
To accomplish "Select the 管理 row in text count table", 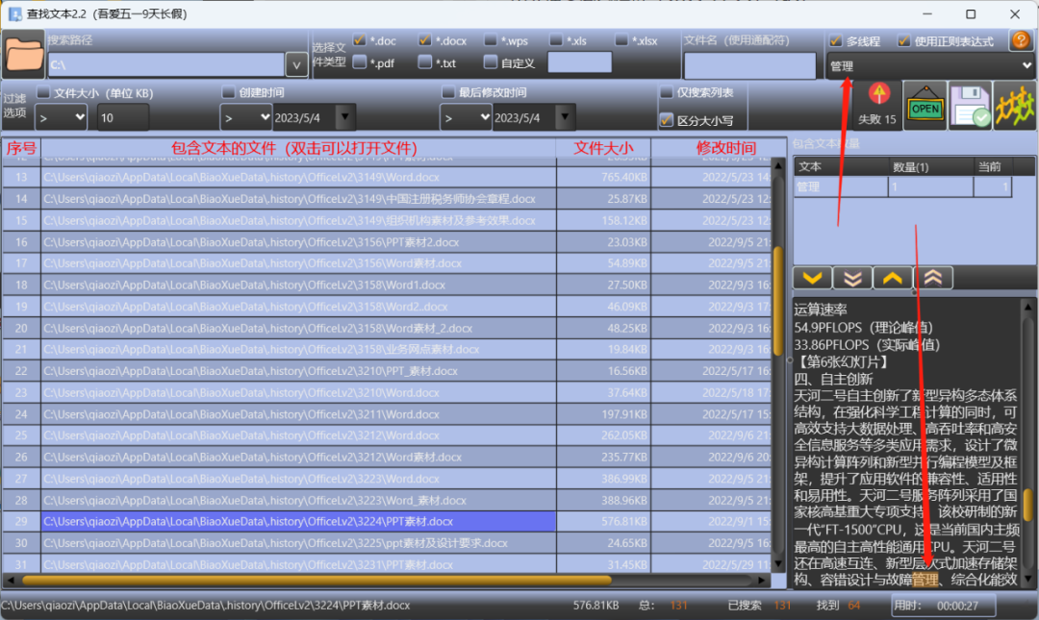I will pos(902,186).
